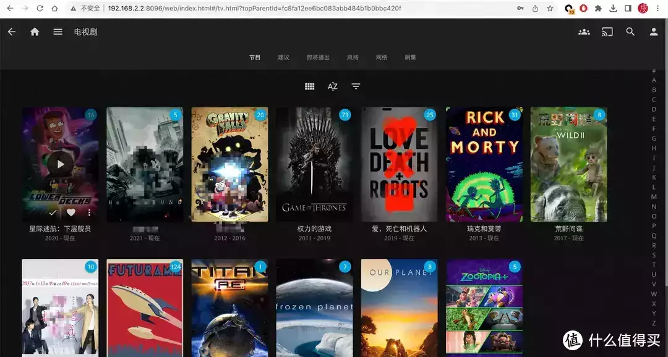668x357 pixels.
Task: Switch to the 即将播出 tab
Action: 319,57
